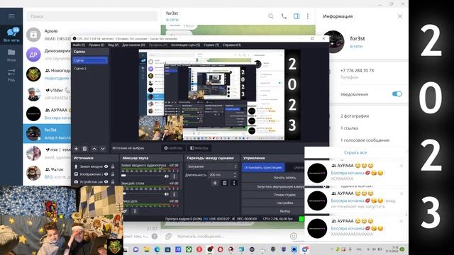Open OBS Settings button
The height and width of the screenshot is (255, 454).
[x=273, y=203]
